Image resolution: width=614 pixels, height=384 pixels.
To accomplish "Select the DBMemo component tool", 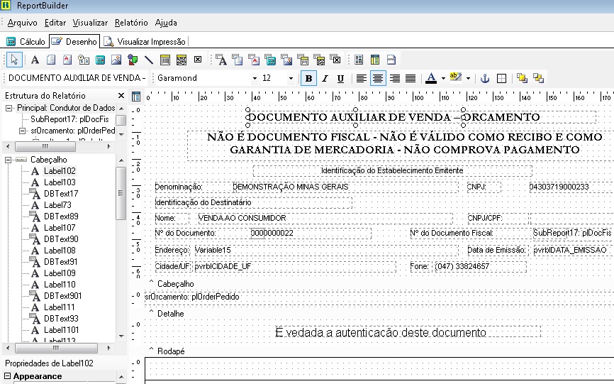I will [x=238, y=60].
